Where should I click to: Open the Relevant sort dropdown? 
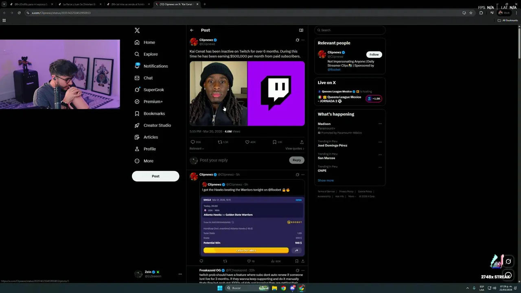[x=197, y=149]
